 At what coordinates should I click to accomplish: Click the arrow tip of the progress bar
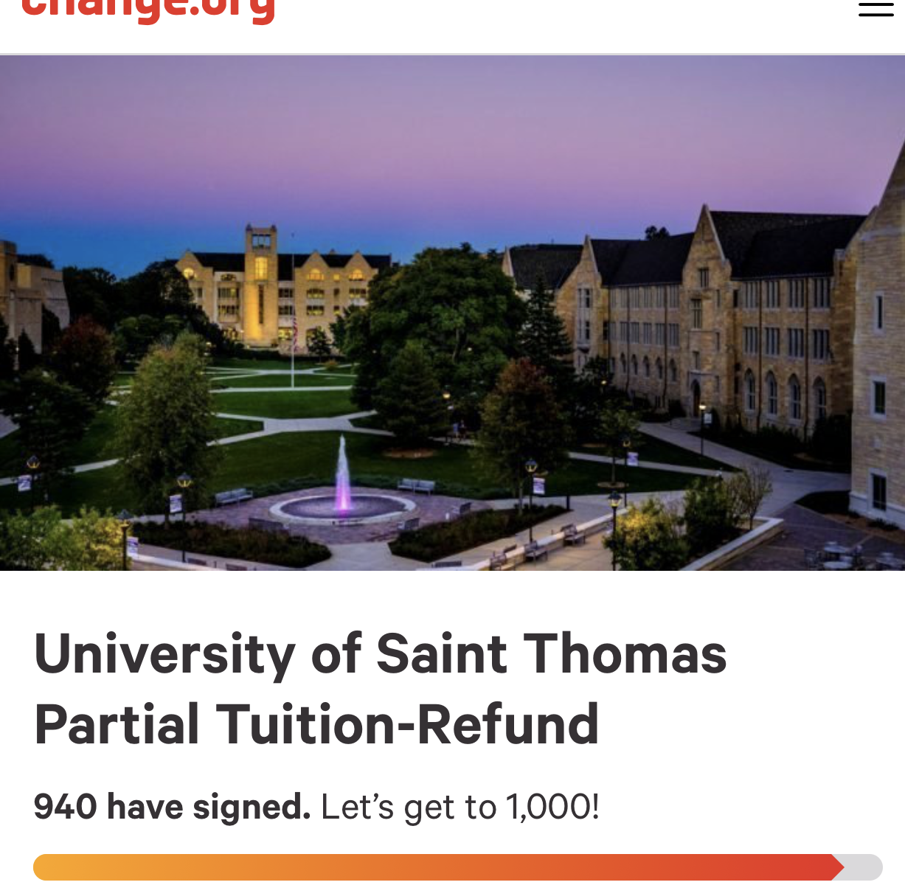838,867
